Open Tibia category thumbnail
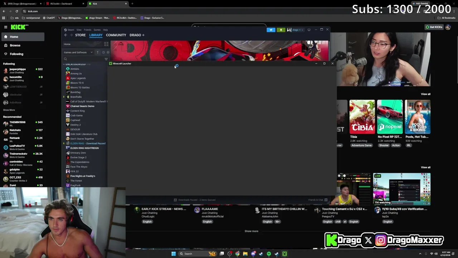Image resolution: width=458 pixels, height=258 pixels. [362, 116]
